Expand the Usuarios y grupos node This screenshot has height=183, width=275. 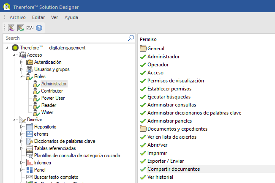pyautogui.click(x=22, y=69)
